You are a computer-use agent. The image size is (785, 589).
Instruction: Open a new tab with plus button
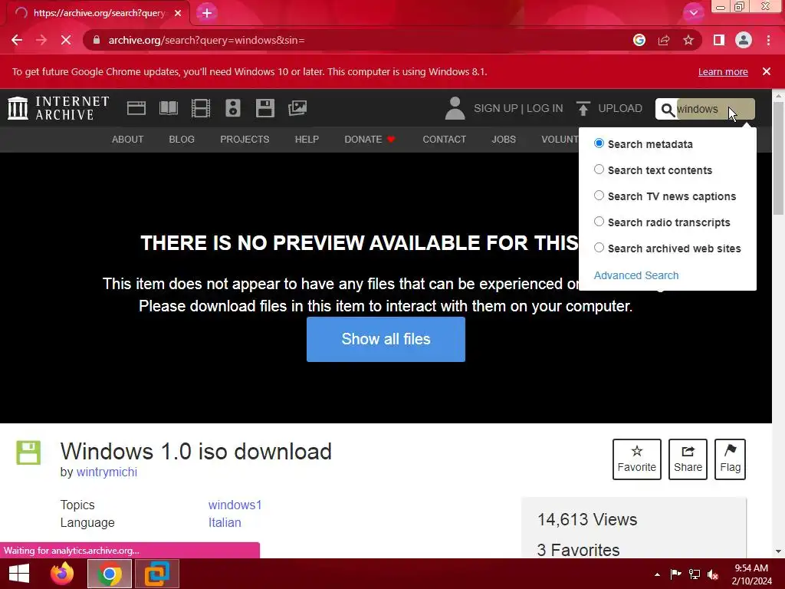[207, 13]
